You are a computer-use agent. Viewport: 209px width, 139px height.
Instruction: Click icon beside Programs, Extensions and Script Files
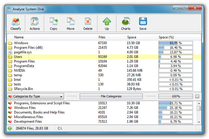tap(10, 103)
